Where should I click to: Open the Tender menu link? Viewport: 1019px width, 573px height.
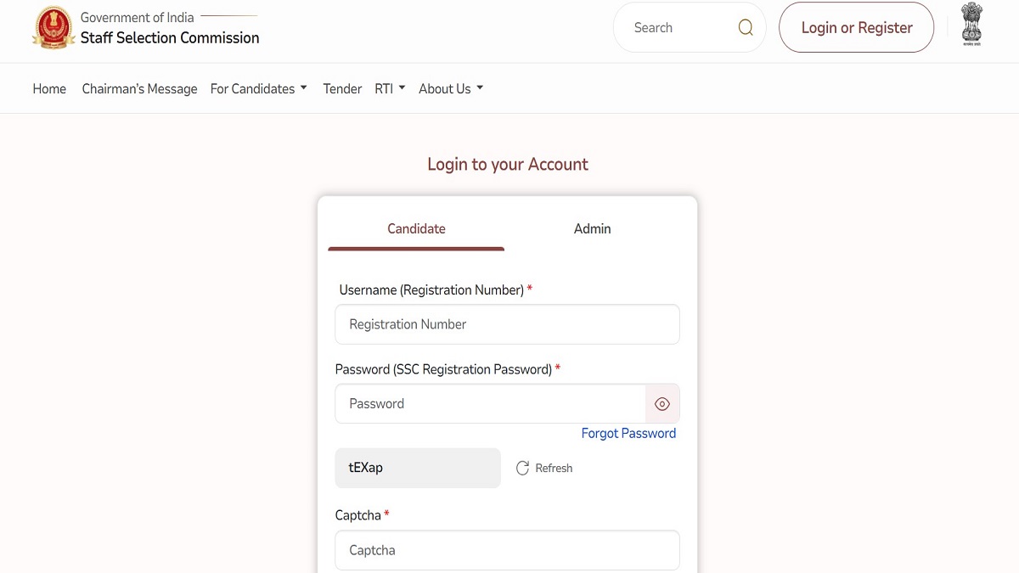coord(342,89)
